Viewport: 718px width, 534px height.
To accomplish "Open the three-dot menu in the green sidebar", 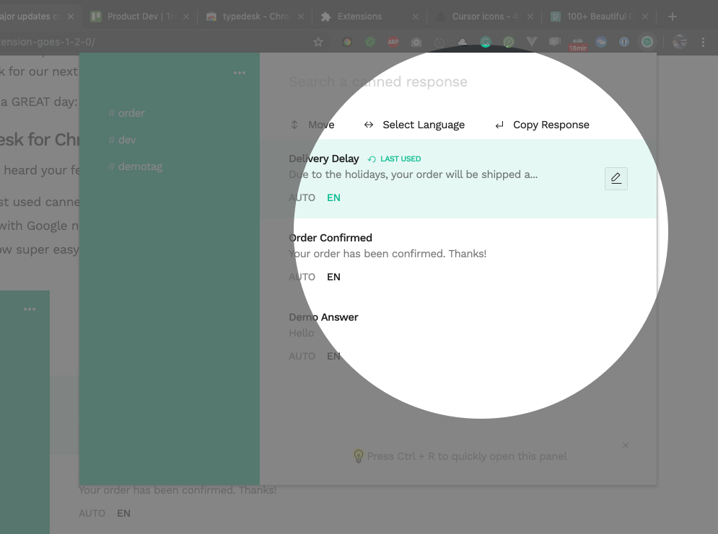I will click(240, 73).
